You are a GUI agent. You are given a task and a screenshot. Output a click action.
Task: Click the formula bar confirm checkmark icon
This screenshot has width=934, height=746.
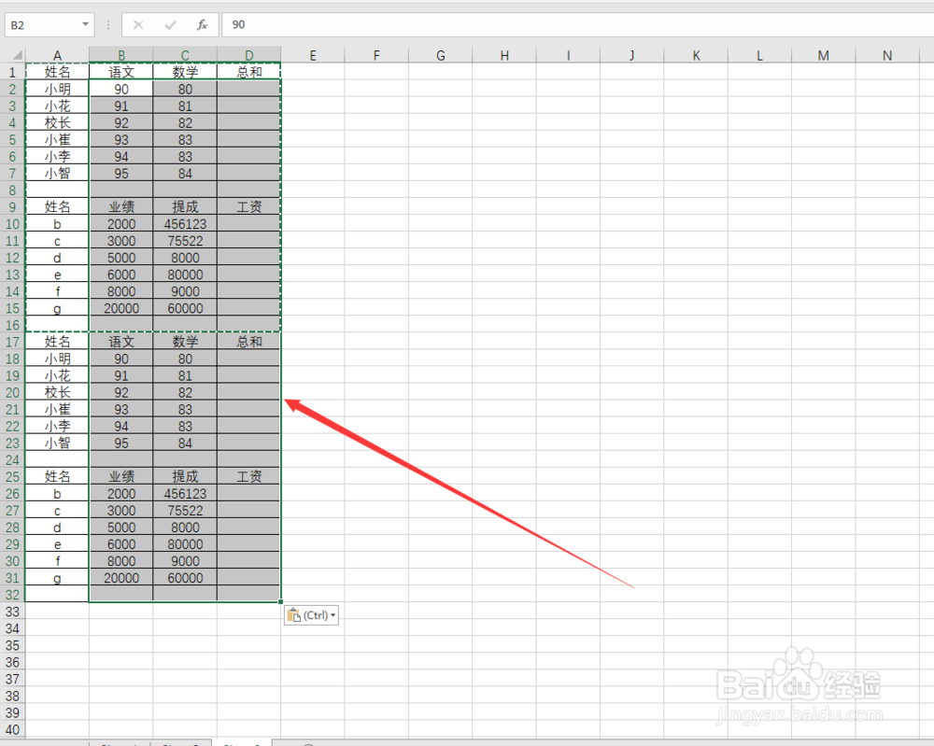click(x=170, y=25)
